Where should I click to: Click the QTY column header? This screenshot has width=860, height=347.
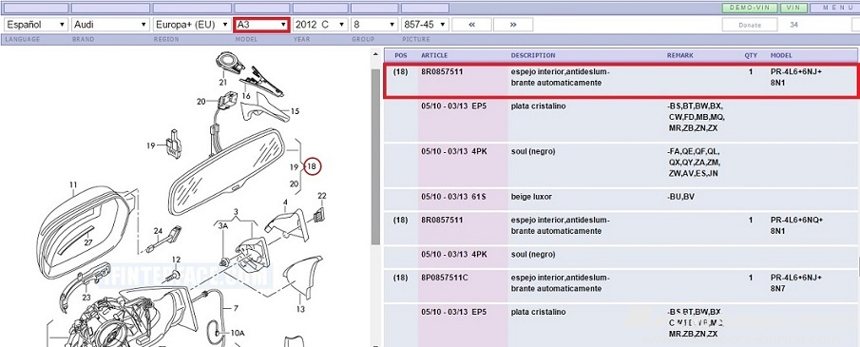[751, 55]
